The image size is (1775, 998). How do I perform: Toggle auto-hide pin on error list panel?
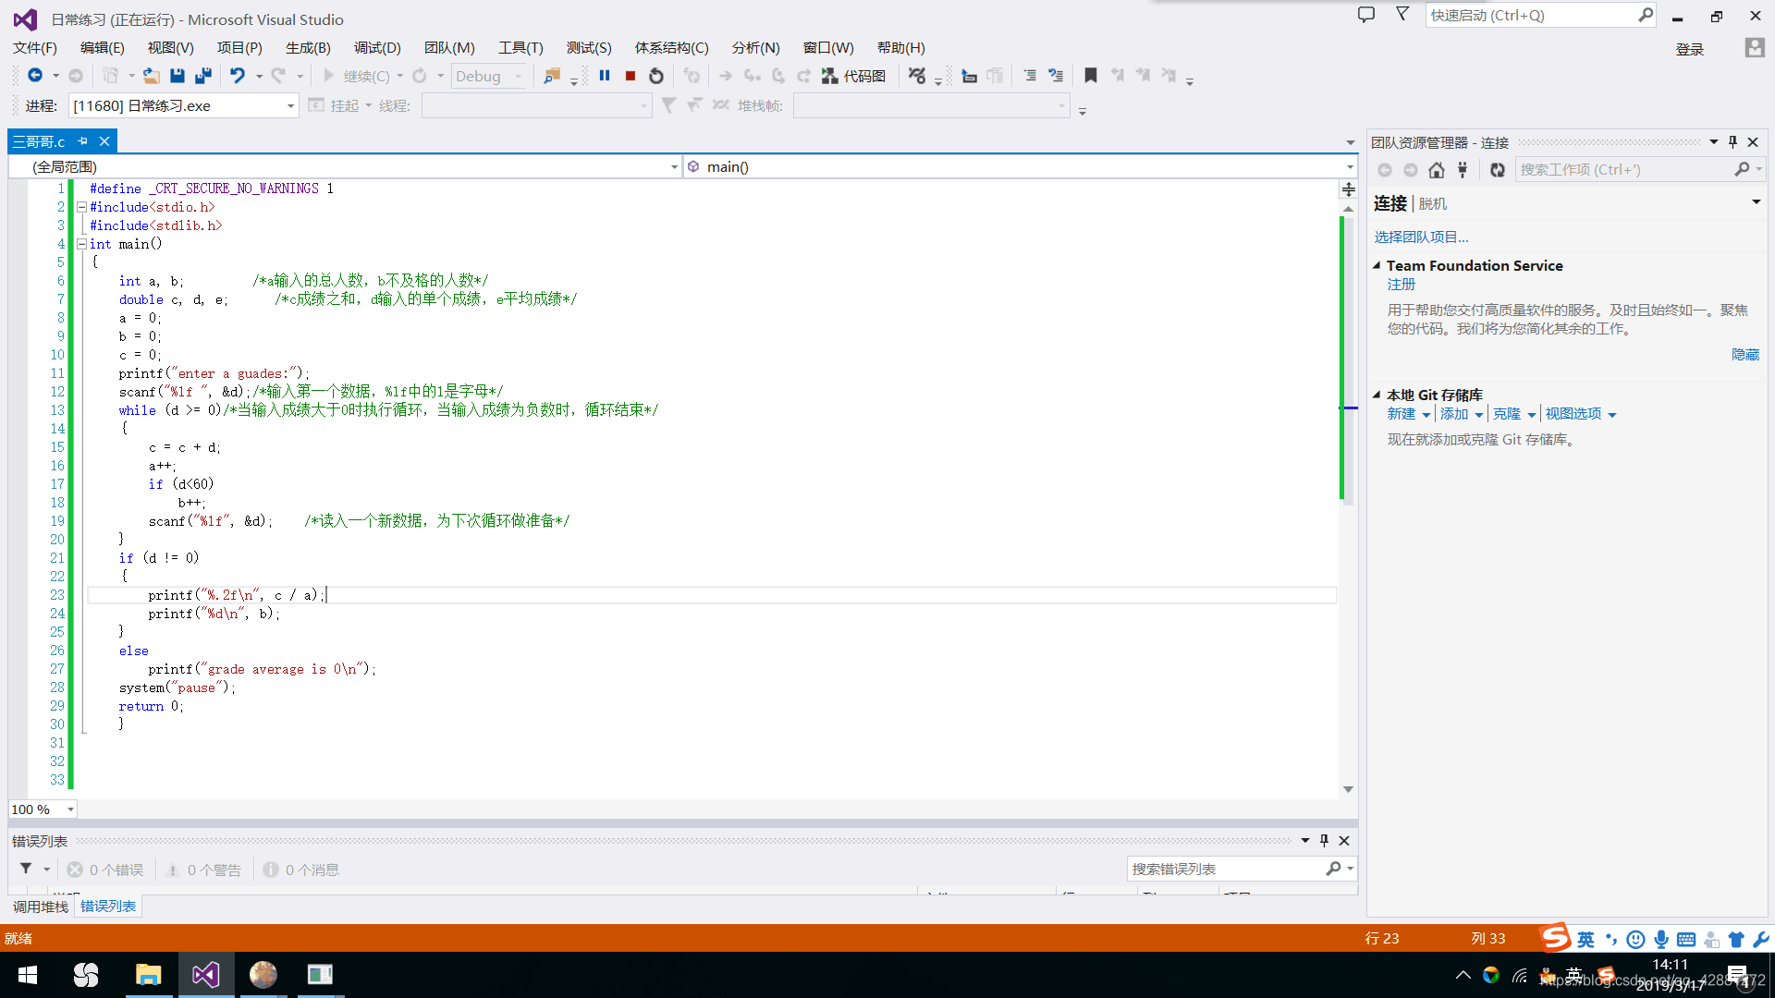point(1324,841)
